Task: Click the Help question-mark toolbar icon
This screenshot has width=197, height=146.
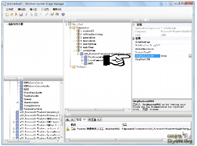Action: (x=63, y=14)
